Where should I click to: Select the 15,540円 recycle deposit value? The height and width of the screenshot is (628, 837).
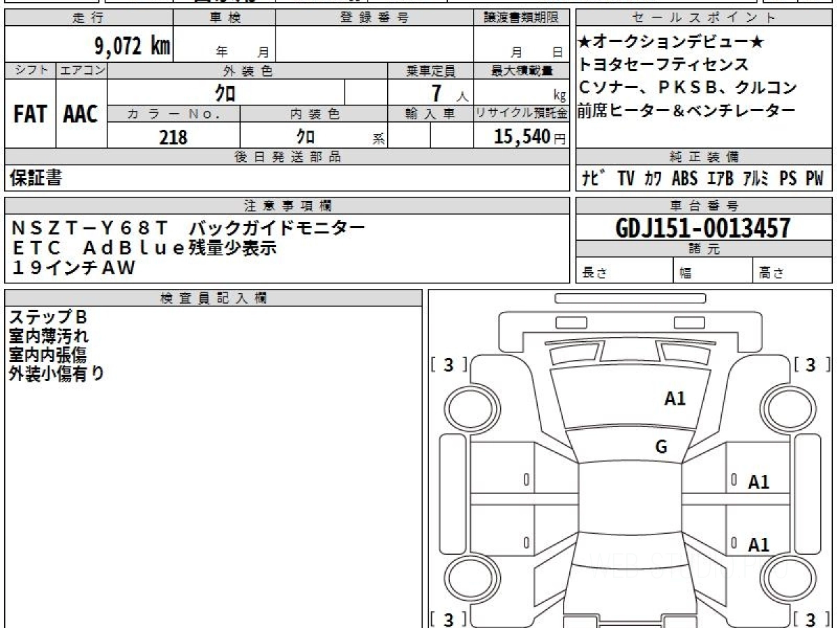click(x=530, y=137)
